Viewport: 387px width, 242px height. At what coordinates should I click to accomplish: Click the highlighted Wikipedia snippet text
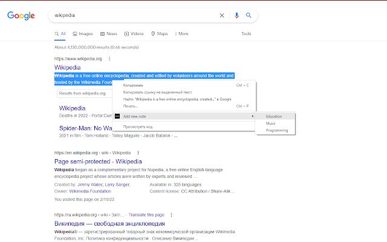144,76
